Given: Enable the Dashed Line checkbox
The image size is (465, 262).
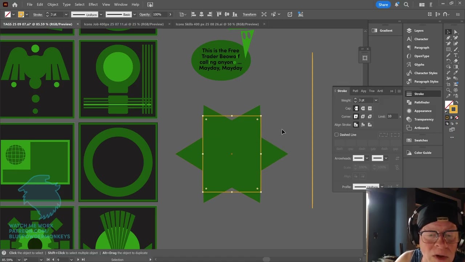Looking at the screenshot, I should (x=336, y=135).
